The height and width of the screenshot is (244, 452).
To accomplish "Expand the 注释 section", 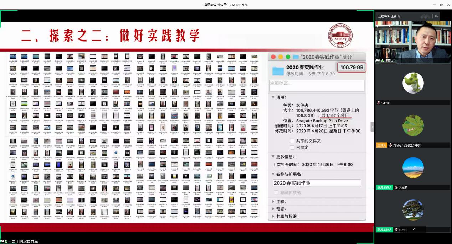I will click(x=273, y=202).
